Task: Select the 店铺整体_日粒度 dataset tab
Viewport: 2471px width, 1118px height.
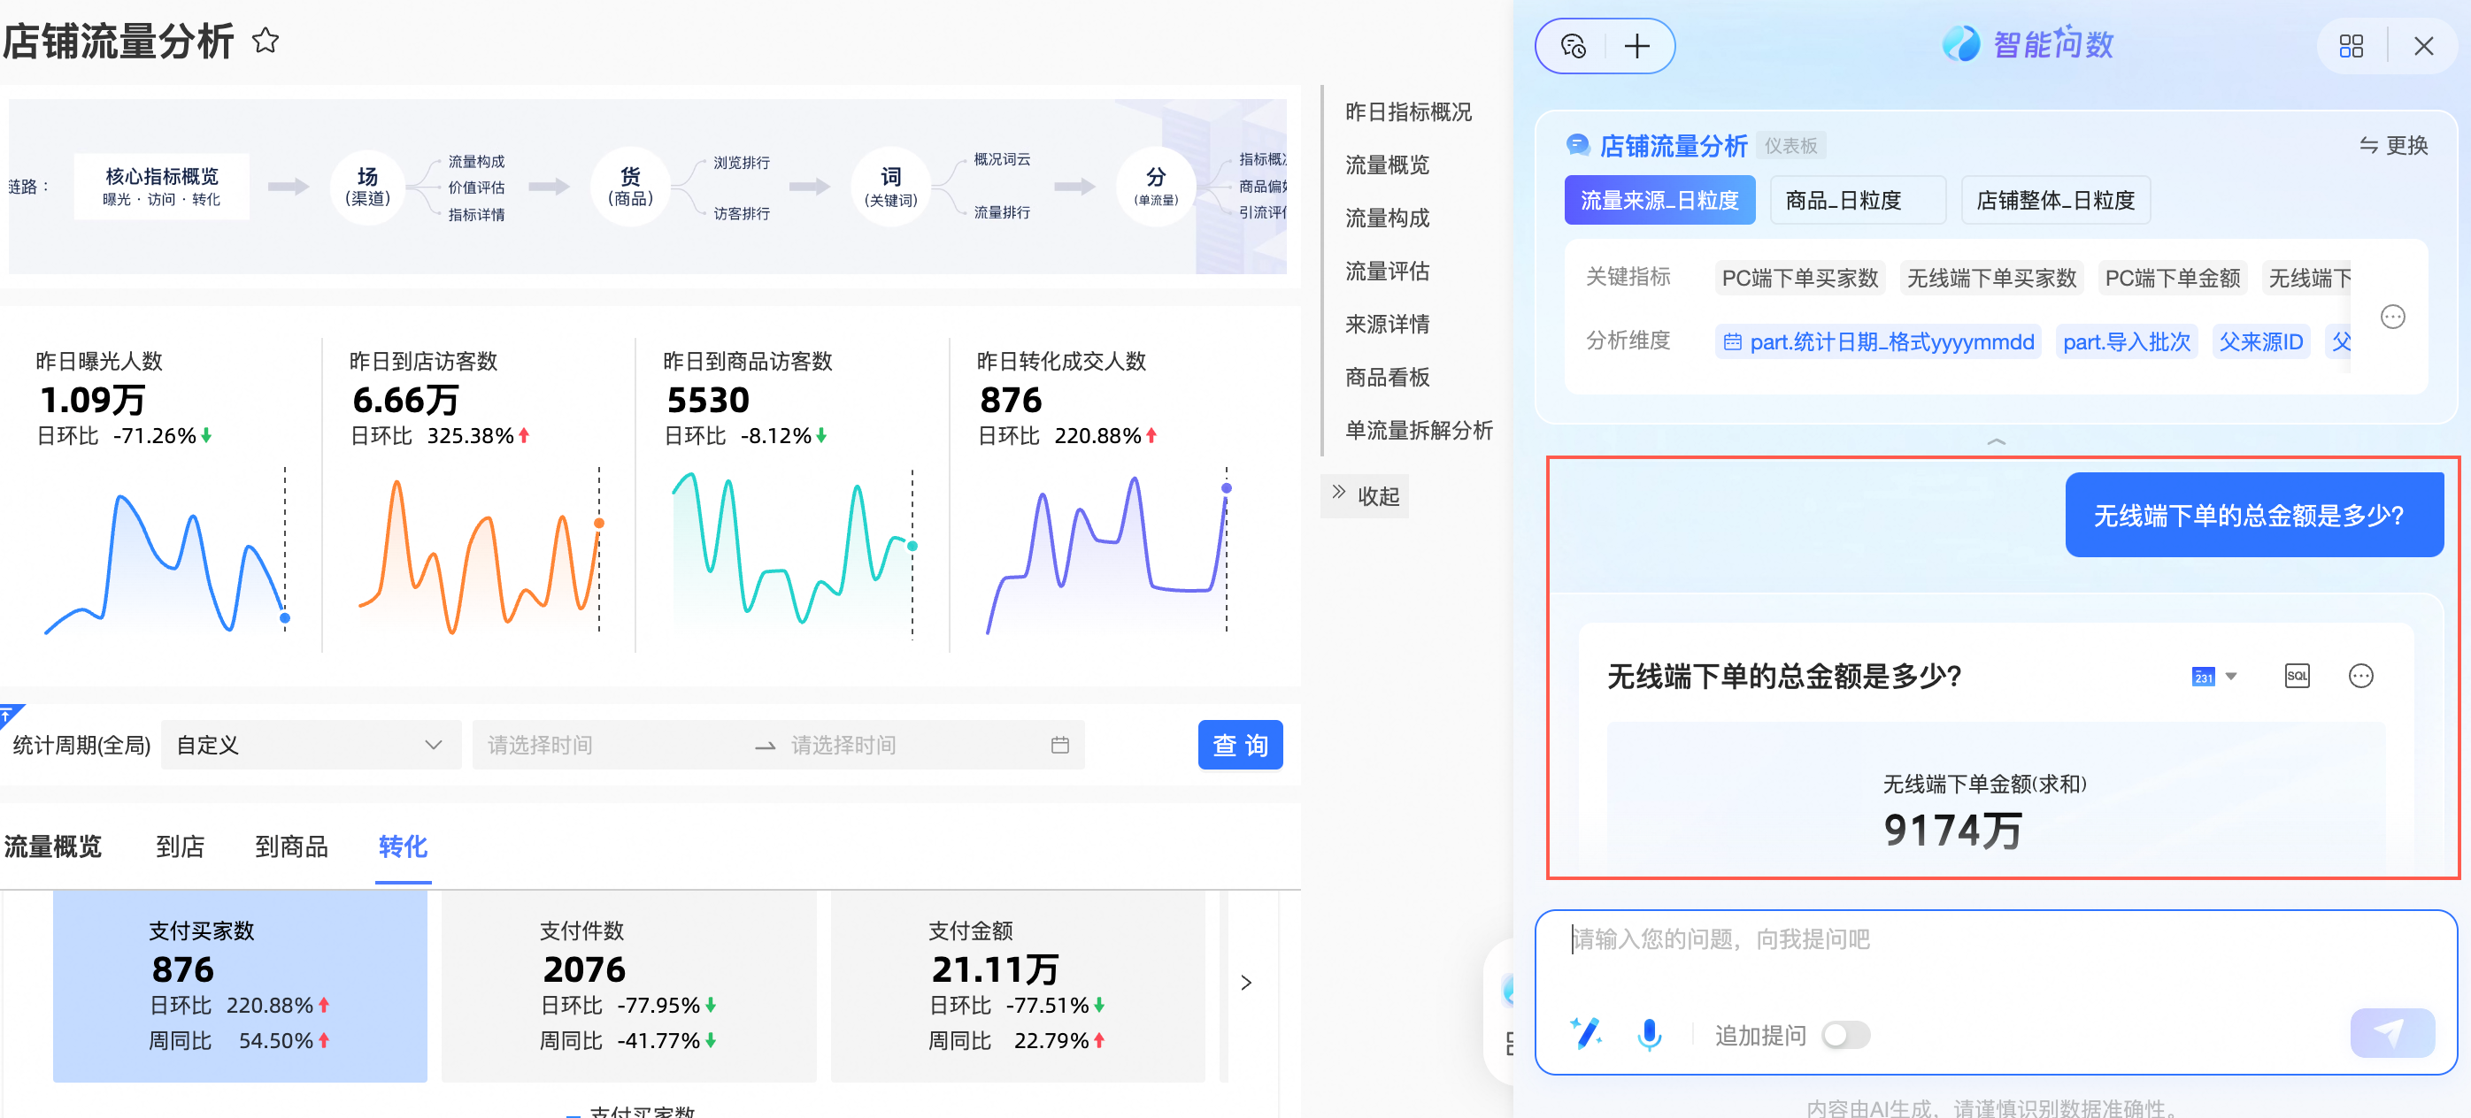Action: 2056,201
